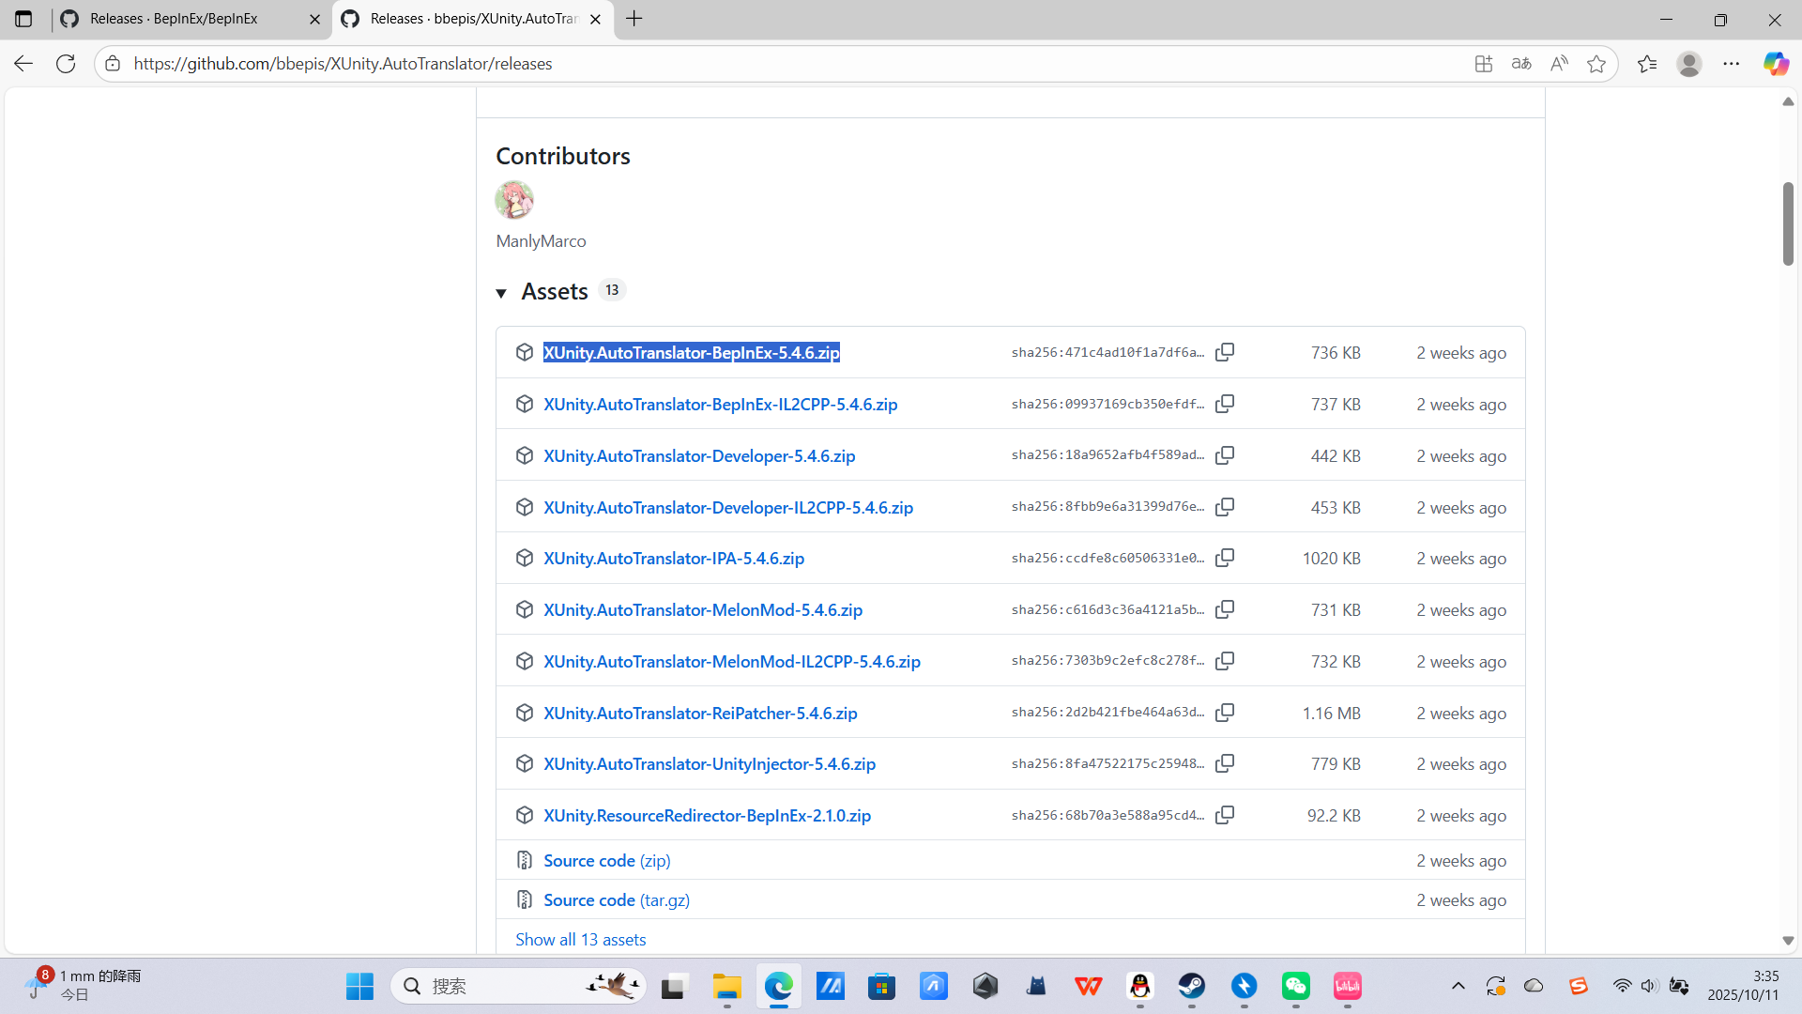Click the translate page icon
This screenshot has height=1014, width=1802.
pos(1521,64)
